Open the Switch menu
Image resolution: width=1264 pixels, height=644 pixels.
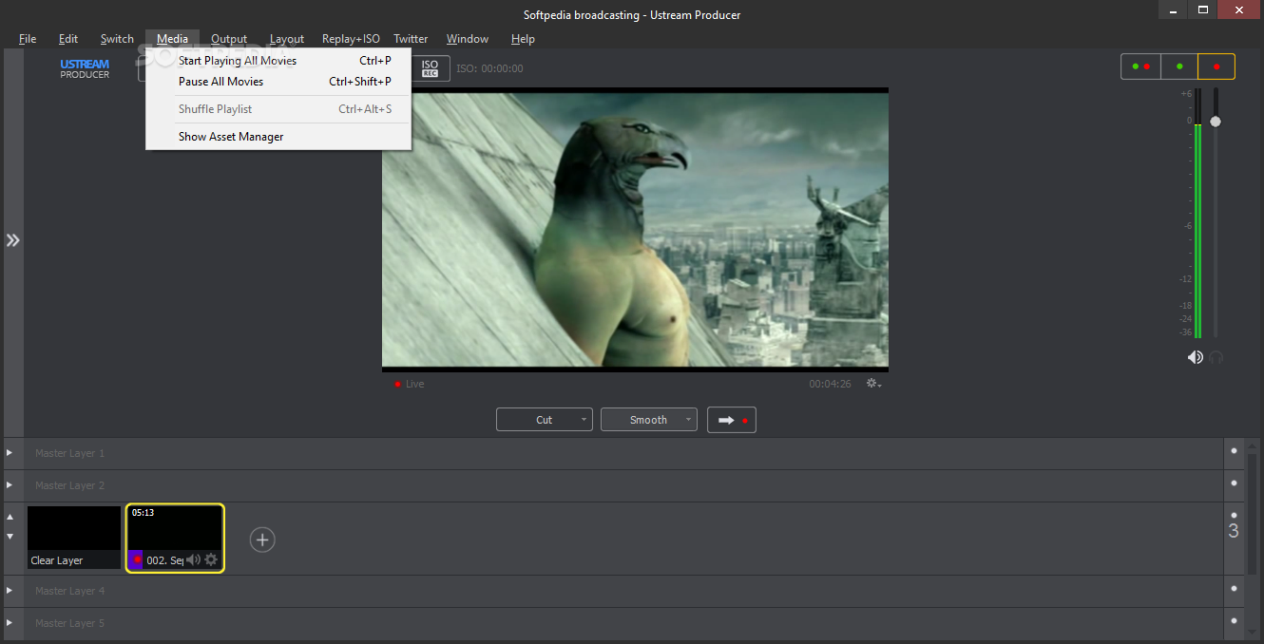(117, 39)
